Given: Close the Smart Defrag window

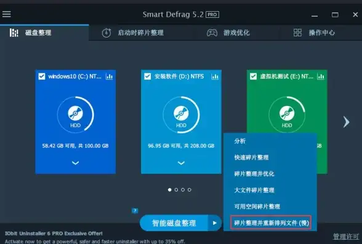Looking at the screenshot, I should tap(355, 15).
